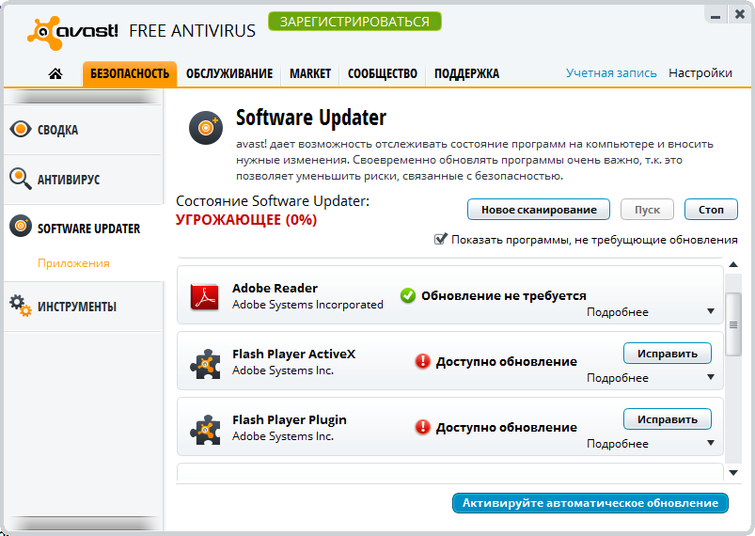Click the Flash Player ActiveX puzzle icon
The image size is (755, 536).
(x=206, y=364)
